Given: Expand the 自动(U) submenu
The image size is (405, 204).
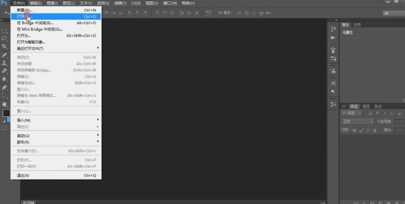Looking at the screenshot, I should point(56,136).
